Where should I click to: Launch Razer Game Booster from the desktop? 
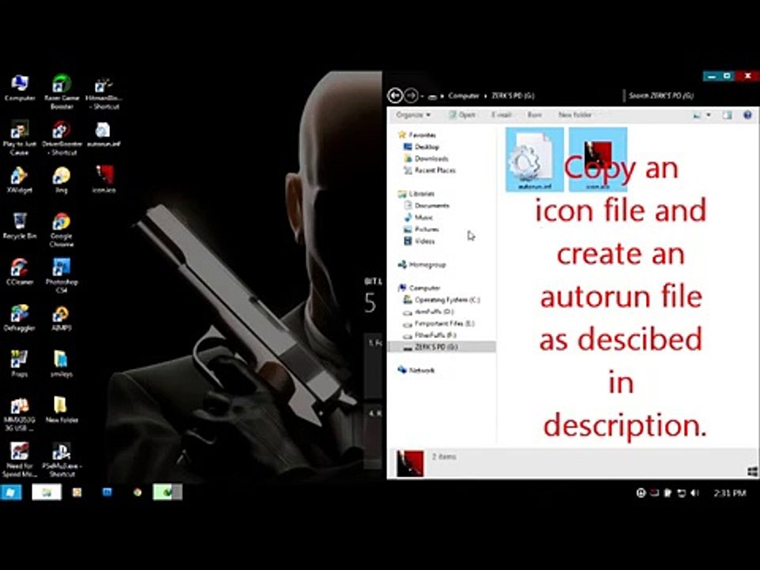click(62, 92)
